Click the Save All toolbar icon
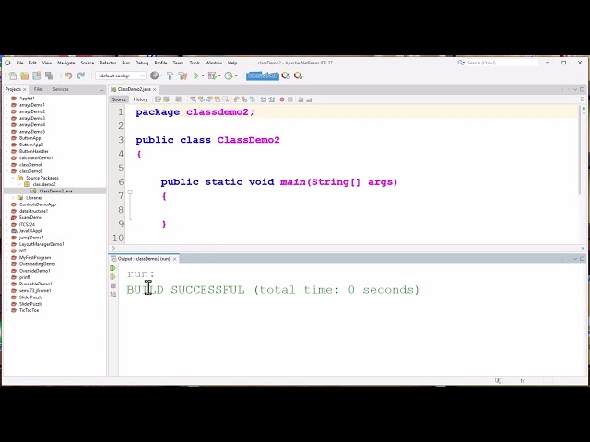 point(49,76)
